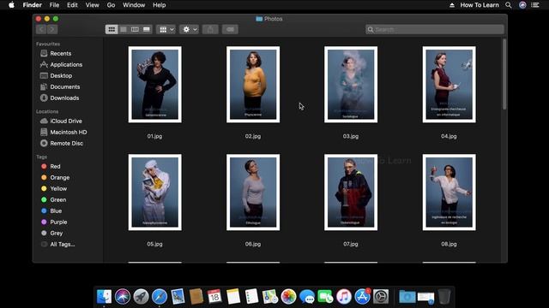549x308 pixels.
Task: Open System Preferences from the Dock
Action: [x=381, y=297]
